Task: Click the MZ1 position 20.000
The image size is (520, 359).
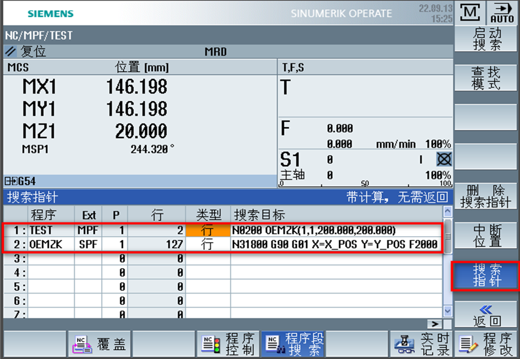Action: (141, 130)
